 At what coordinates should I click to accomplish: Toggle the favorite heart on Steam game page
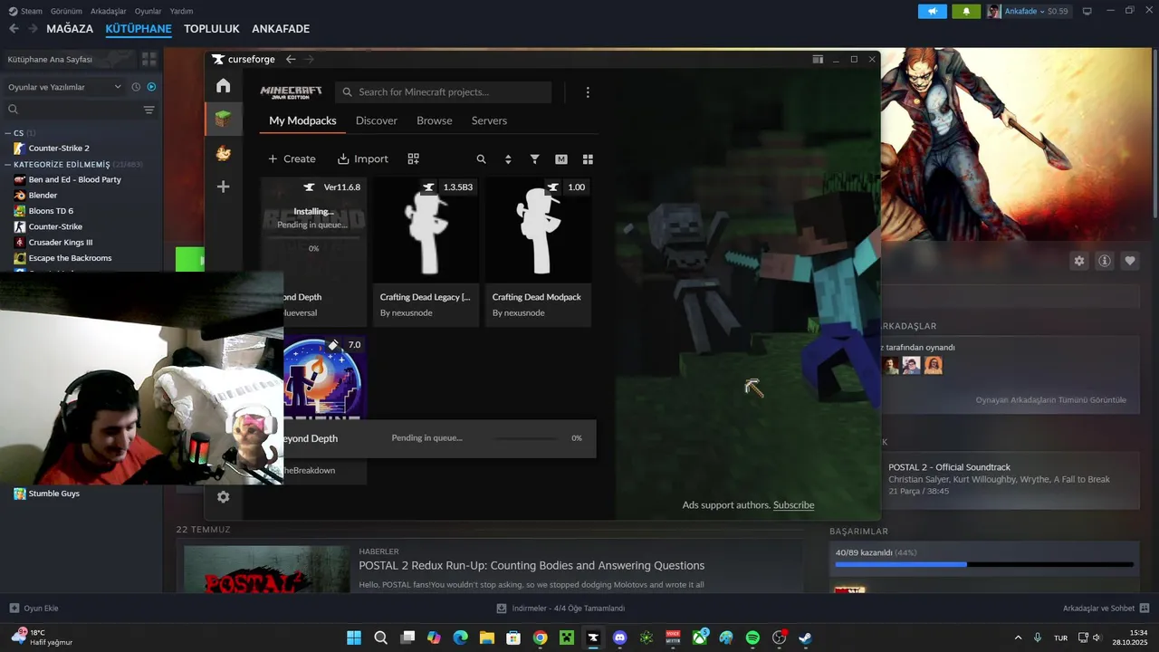tap(1130, 261)
